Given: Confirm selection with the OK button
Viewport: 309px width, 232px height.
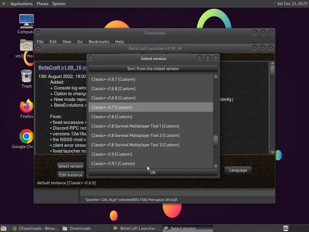Looking at the screenshot, I should tap(153, 172).
